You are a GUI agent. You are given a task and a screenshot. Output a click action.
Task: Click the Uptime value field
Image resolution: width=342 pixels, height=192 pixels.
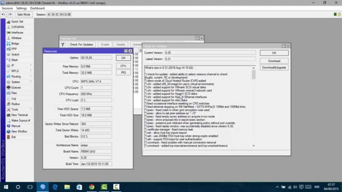point(96,58)
